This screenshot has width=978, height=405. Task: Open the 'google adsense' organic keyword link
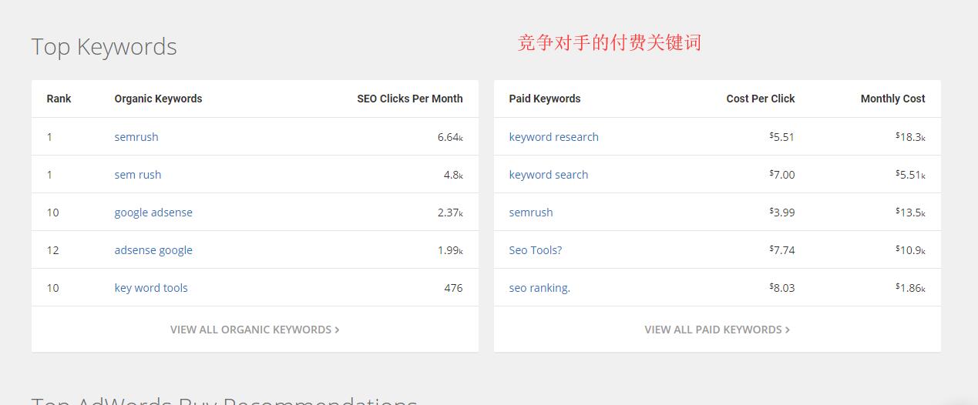pyautogui.click(x=153, y=213)
